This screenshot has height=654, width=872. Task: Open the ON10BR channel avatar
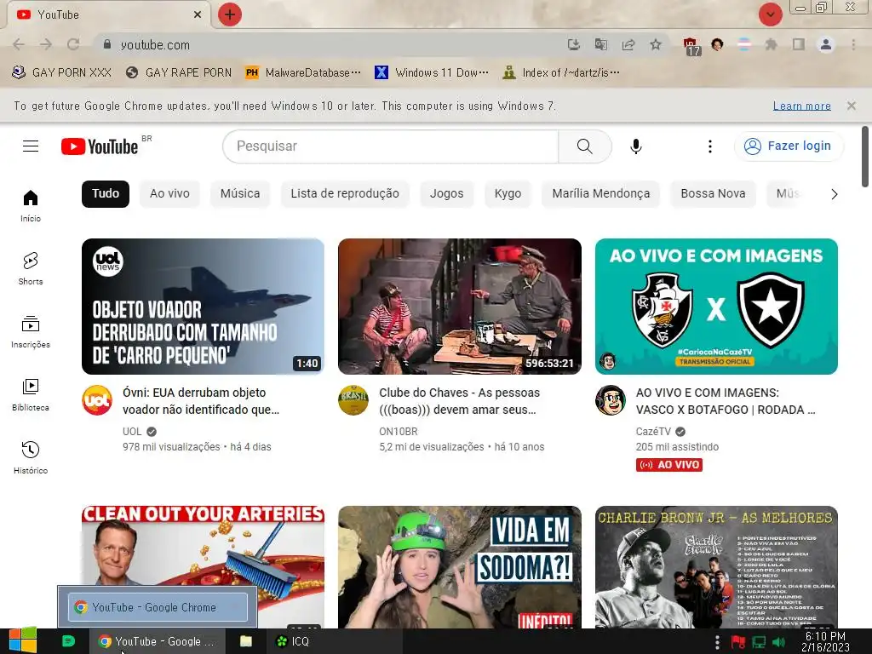[x=353, y=400]
